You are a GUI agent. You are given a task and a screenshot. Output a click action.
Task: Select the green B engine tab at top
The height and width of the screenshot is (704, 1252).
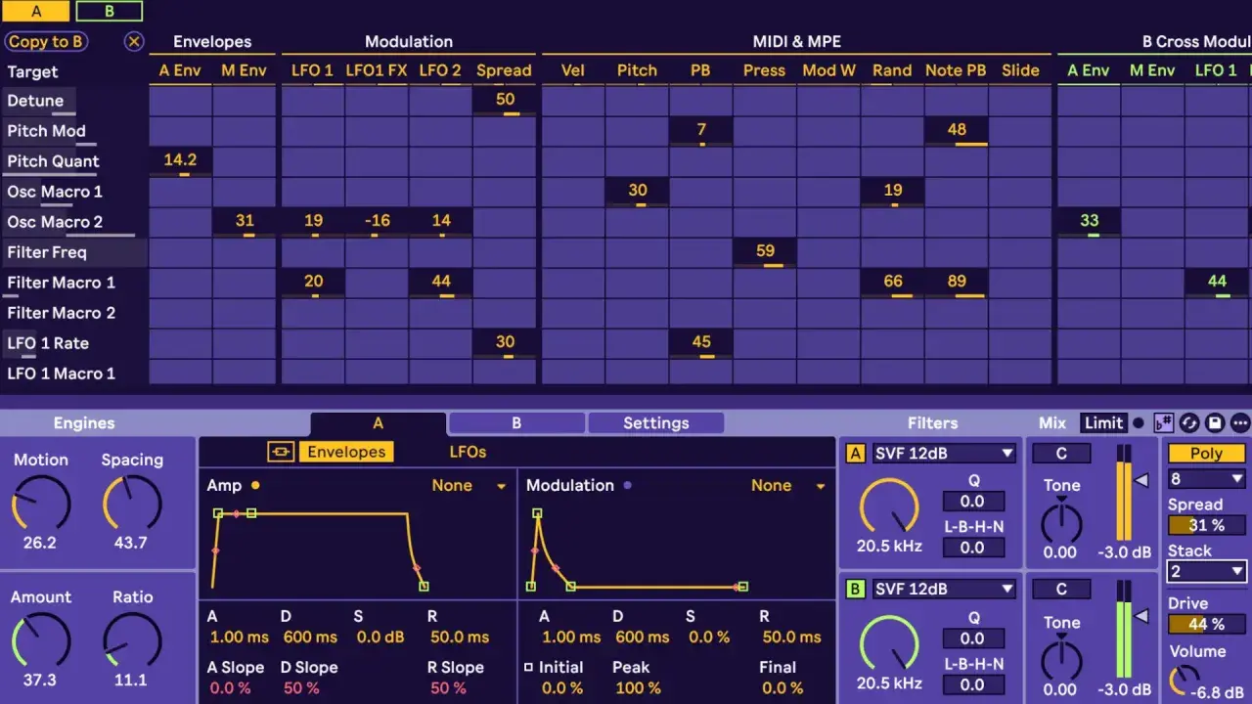110,12
